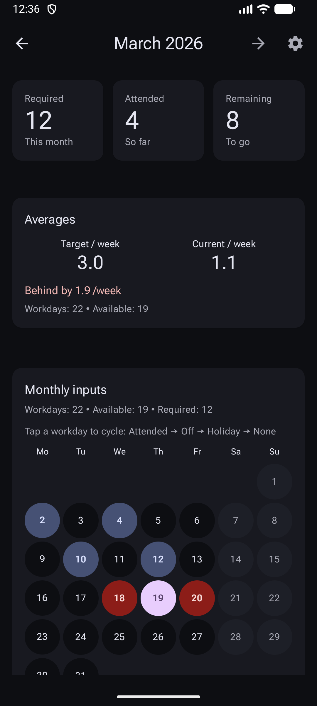Cycle the red day 20 status
The image size is (317, 706).
pyautogui.click(x=197, y=598)
